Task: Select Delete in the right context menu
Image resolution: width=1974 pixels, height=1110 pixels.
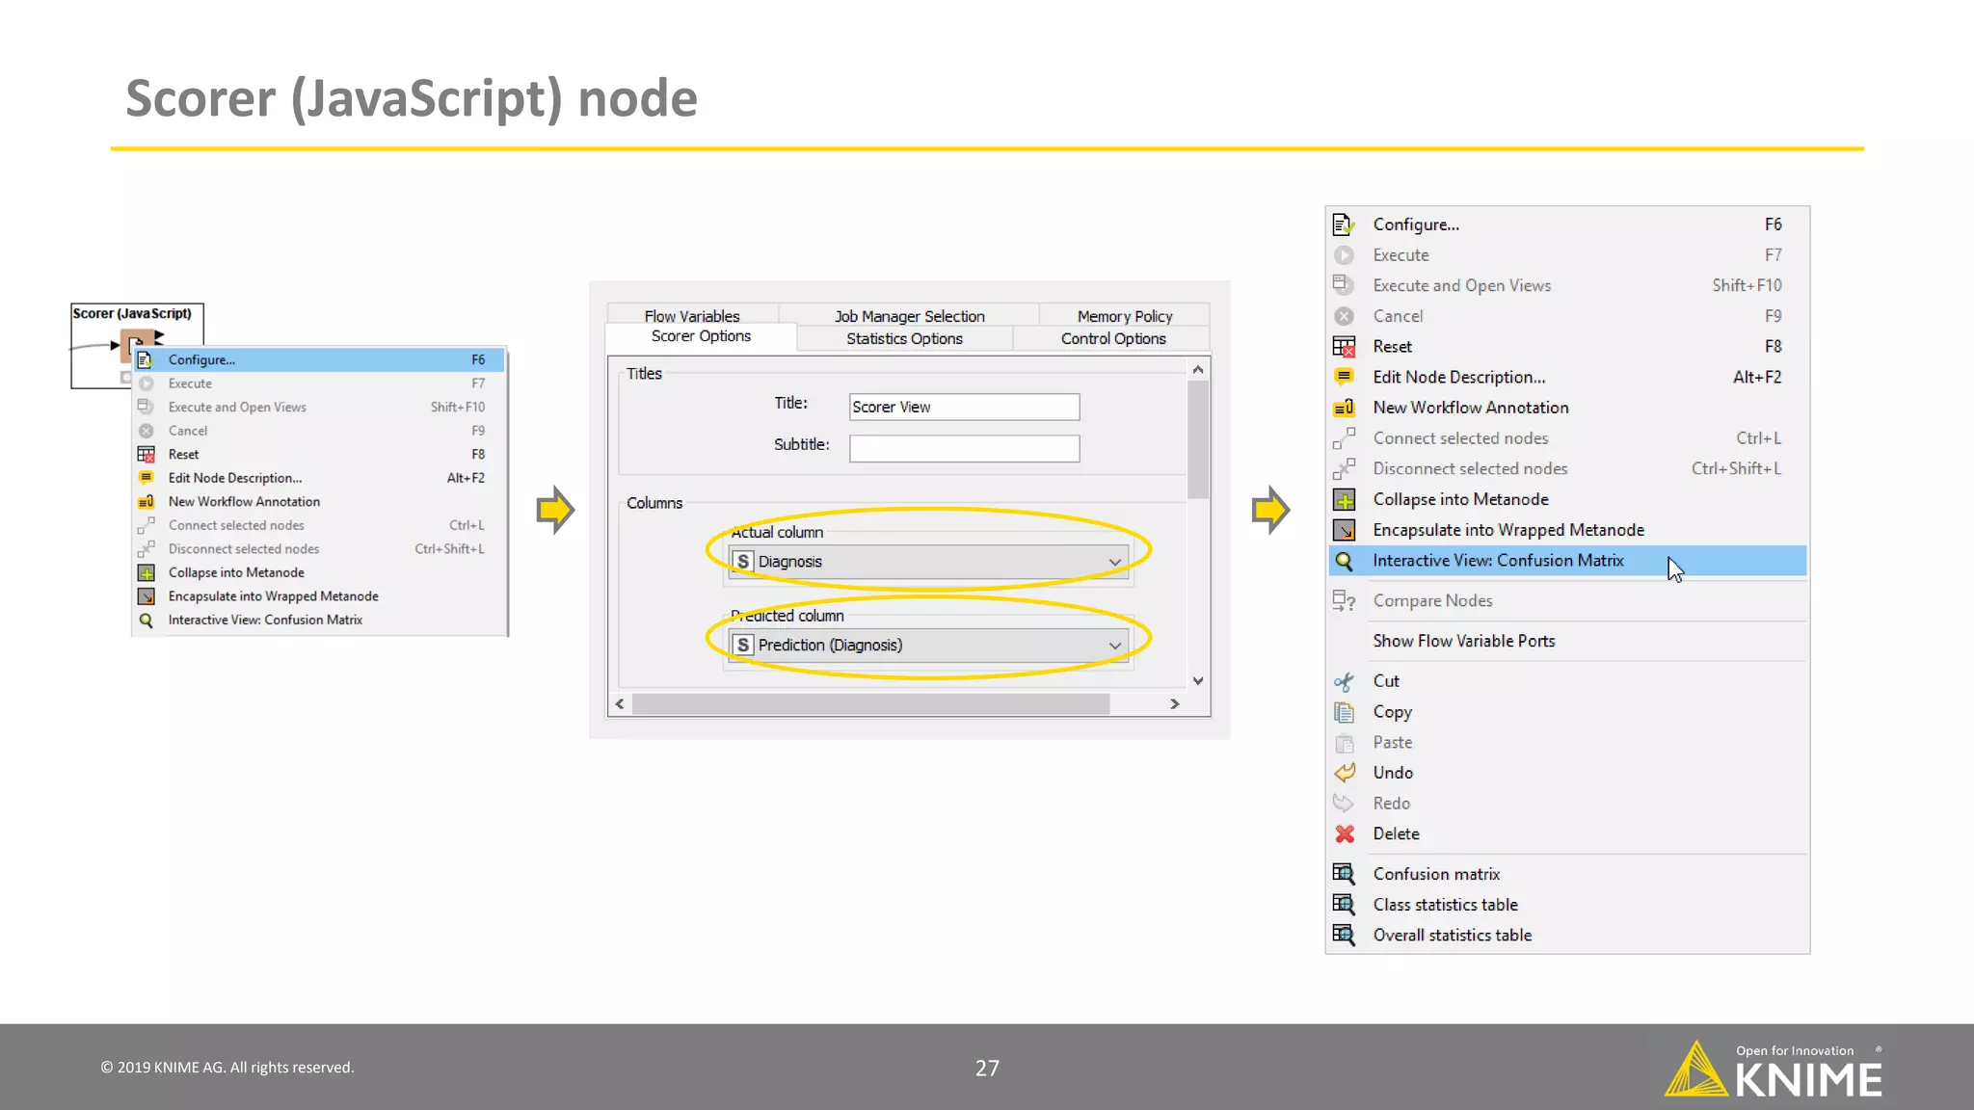Action: click(x=1567, y=834)
